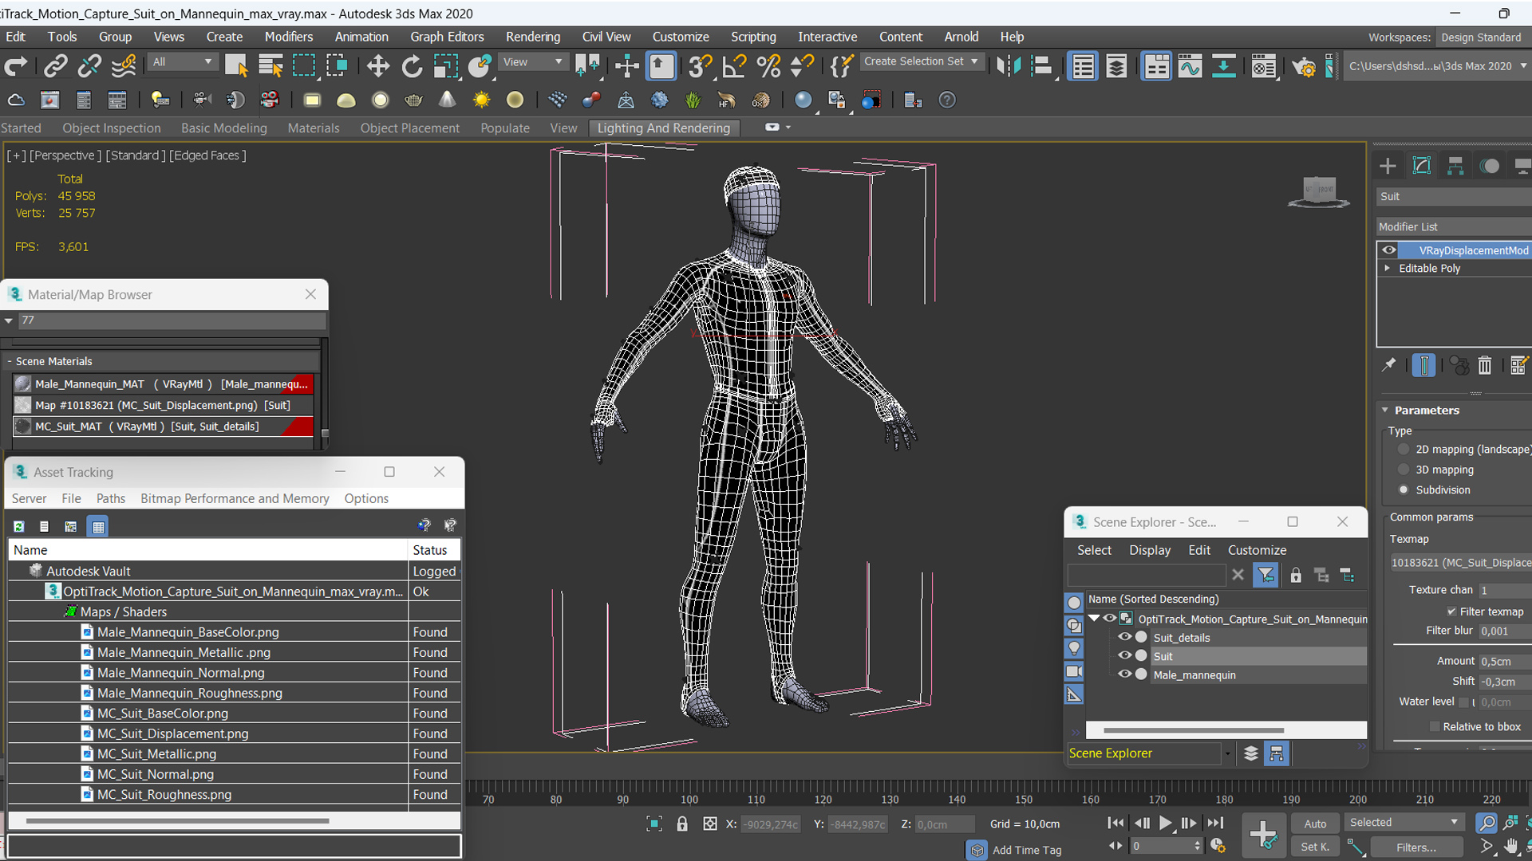Click Scene Explorer filter funnel icon
Image resolution: width=1532 pixels, height=861 pixels.
[x=1265, y=575]
